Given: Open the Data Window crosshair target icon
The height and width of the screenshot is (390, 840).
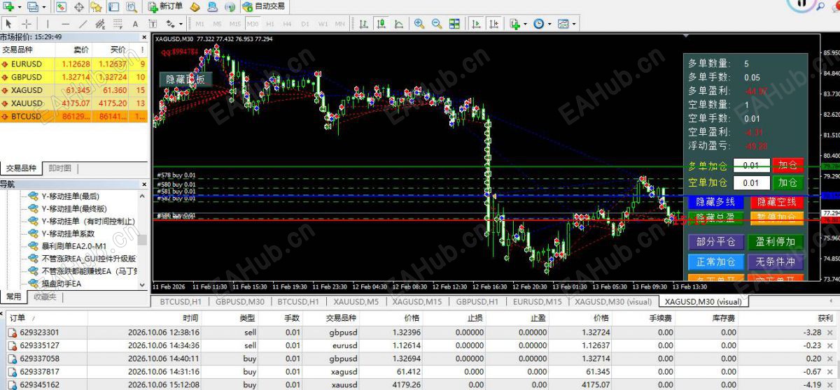Looking at the screenshot, I should point(79,6).
